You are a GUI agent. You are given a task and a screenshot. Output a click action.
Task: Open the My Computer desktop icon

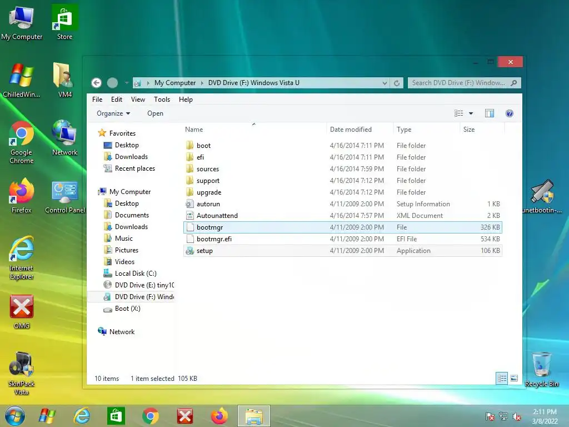(21, 23)
